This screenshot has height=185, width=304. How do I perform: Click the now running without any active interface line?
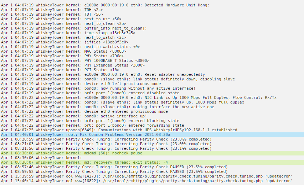point(98,88)
